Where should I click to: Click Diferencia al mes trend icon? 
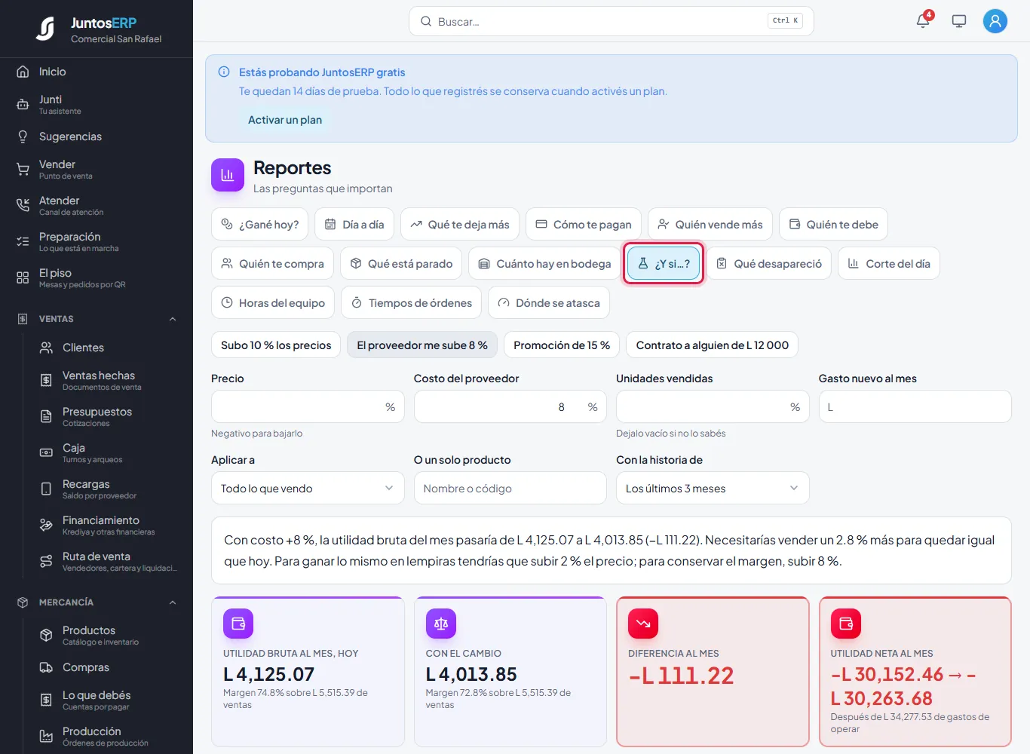coord(643,624)
